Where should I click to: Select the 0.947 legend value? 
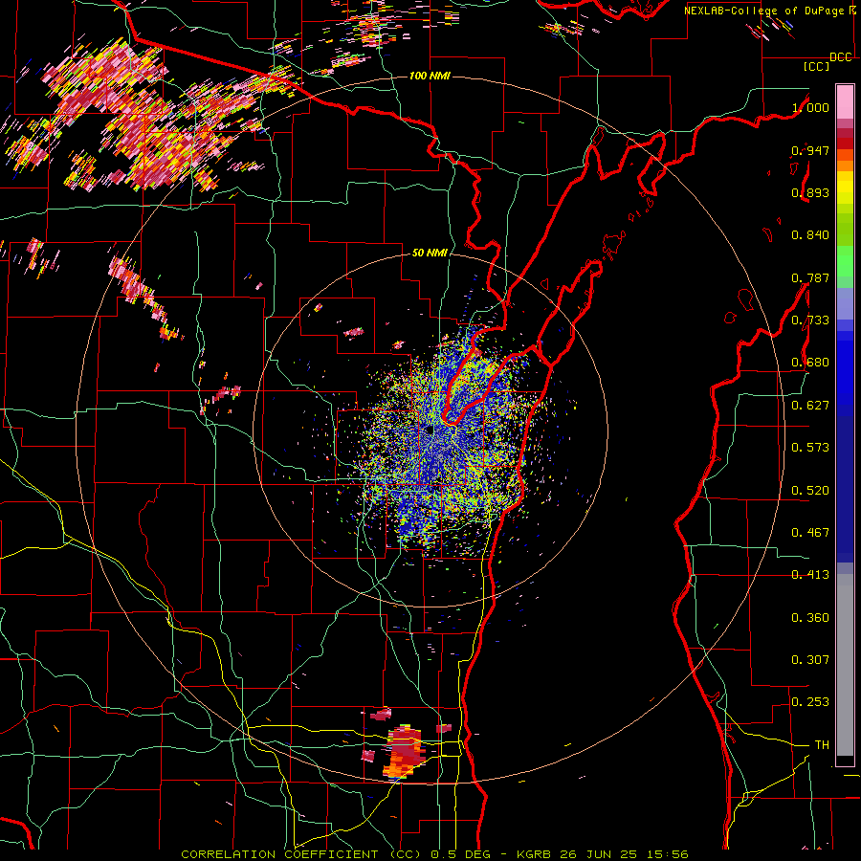(810, 150)
